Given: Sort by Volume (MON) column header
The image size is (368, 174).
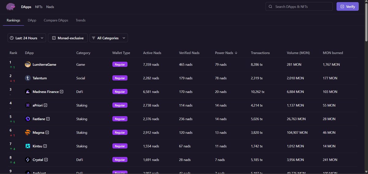Looking at the screenshot, I should [298, 53].
